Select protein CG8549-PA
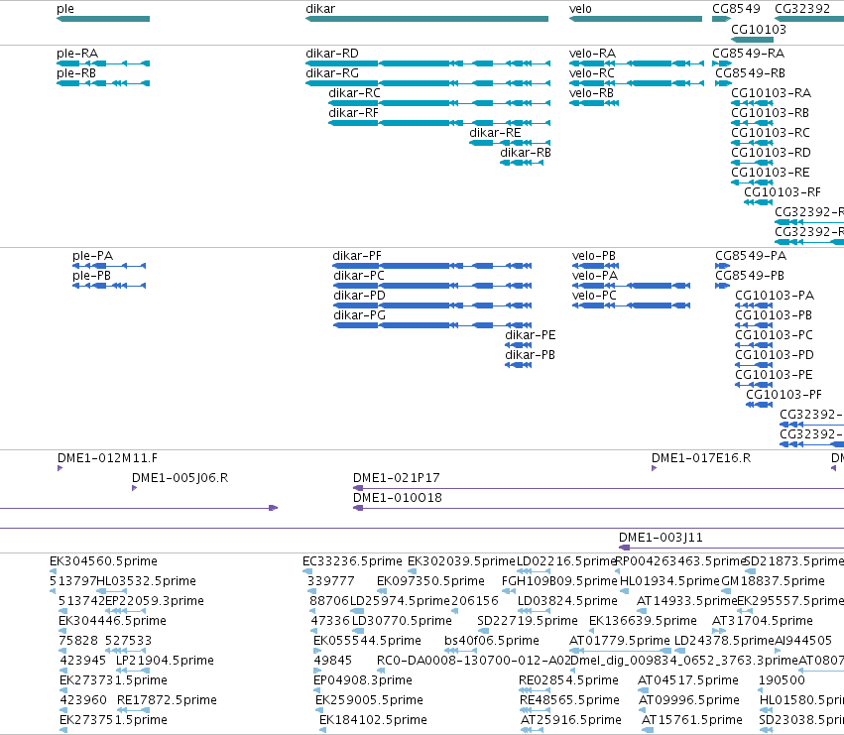 (722, 266)
